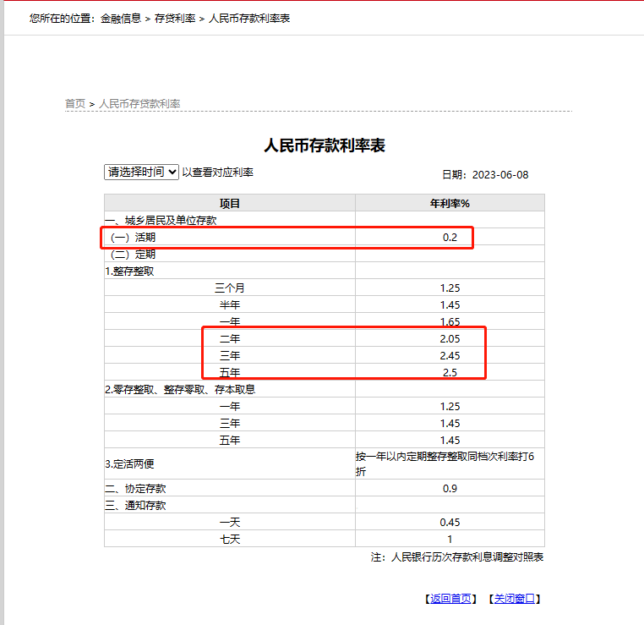Screen dimensions: 644x625
Task: Click the 协定存款 rate value 0.9
Action: pos(450,489)
